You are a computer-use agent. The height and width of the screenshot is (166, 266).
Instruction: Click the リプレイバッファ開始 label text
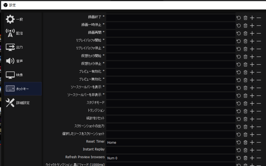click(x=89, y=40)
